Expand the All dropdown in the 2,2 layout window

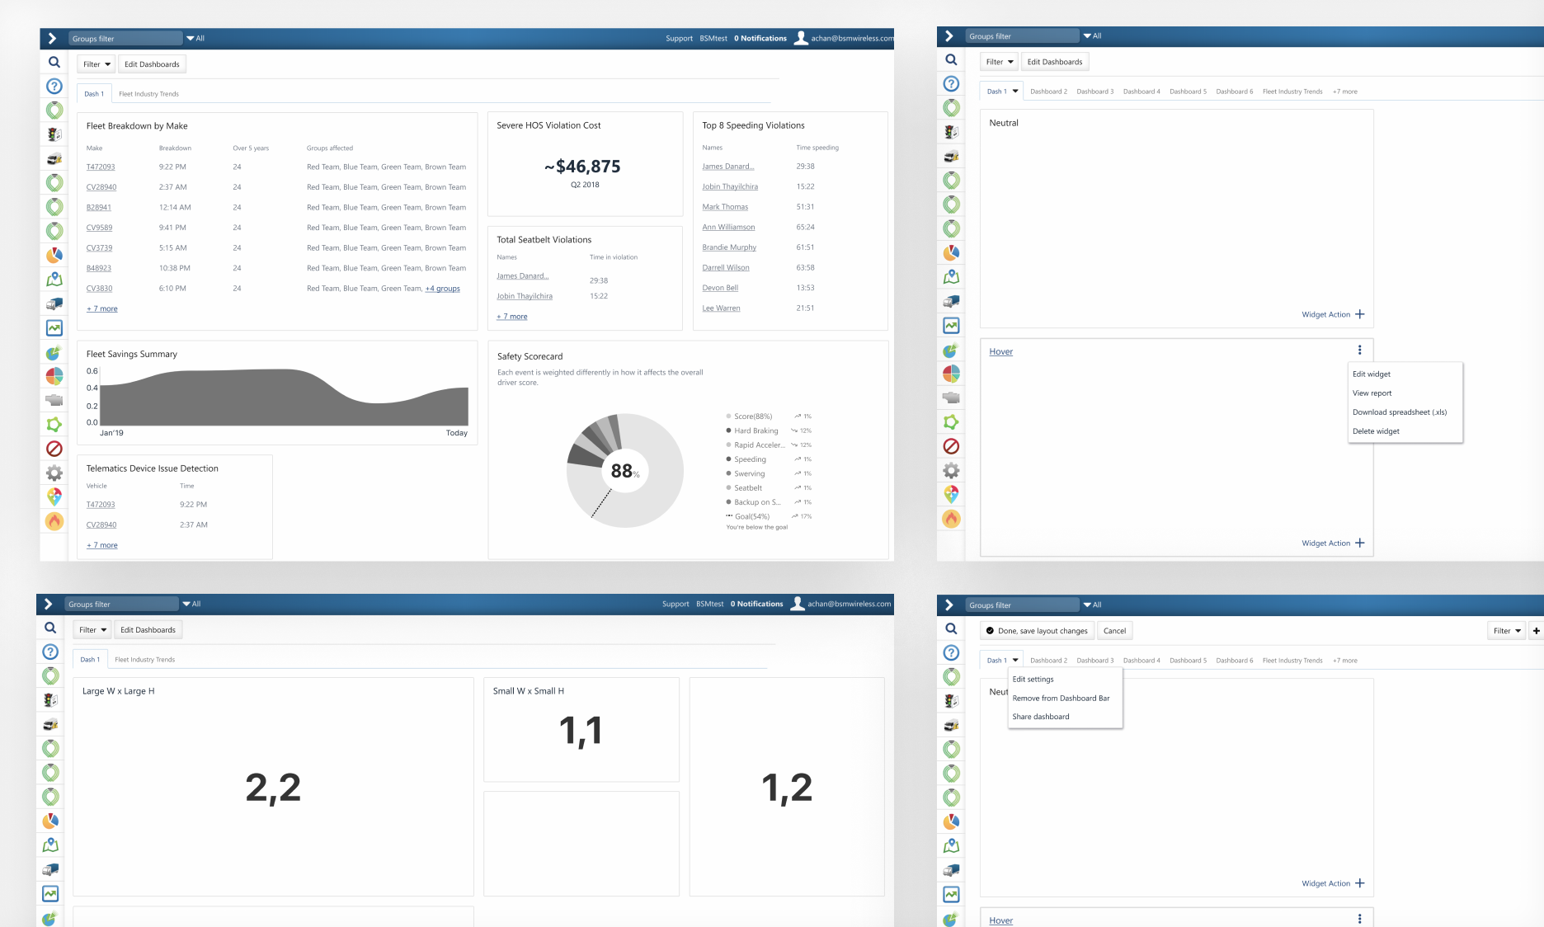click(191, 604)
